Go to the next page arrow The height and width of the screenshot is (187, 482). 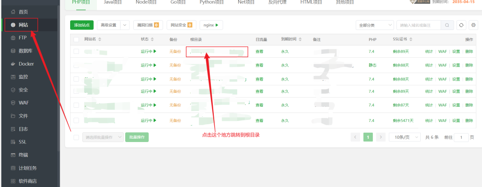(x=381, y=137)
